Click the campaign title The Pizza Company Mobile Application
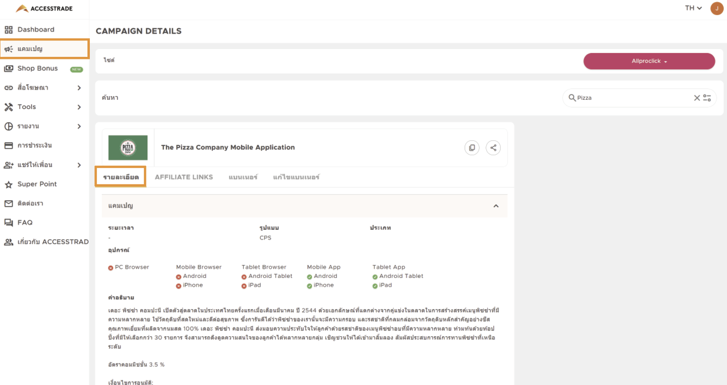Image resolution: width=727 pixels, height=385 pixels. 228,147
